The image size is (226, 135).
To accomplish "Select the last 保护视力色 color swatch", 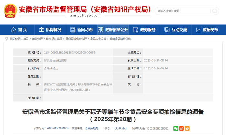I will coord(167,128).
